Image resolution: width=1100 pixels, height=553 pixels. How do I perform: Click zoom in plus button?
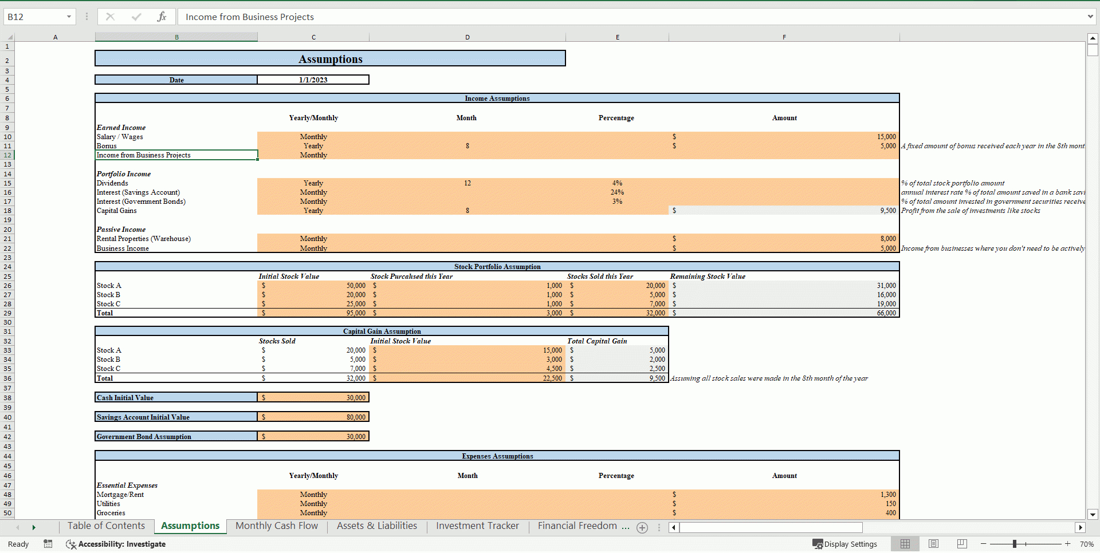pyautogui.click(x=1067, y=544)
